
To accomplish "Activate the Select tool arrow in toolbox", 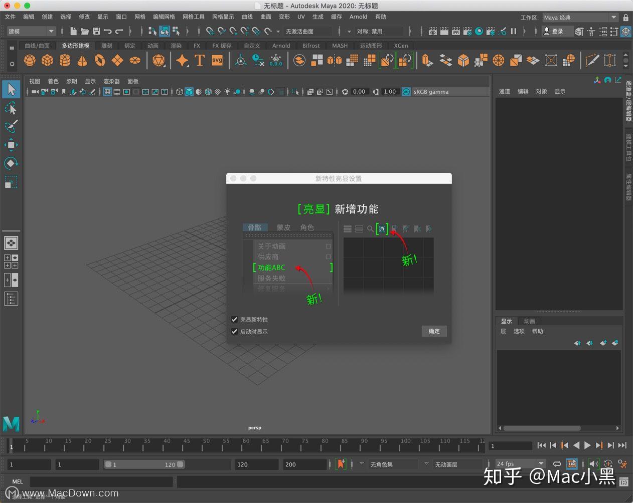I will tap(11, 90).
